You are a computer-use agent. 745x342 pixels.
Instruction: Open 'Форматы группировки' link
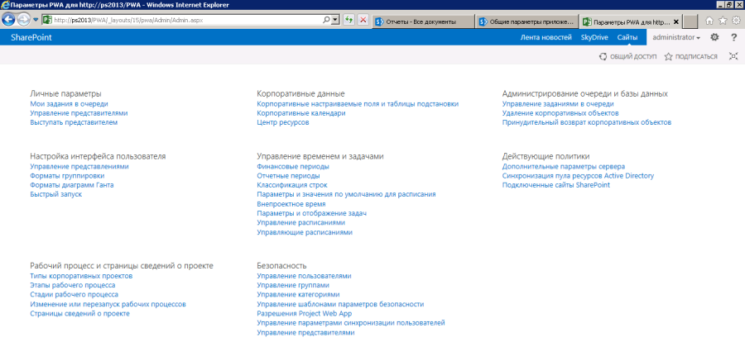click(x=67, y=176)
